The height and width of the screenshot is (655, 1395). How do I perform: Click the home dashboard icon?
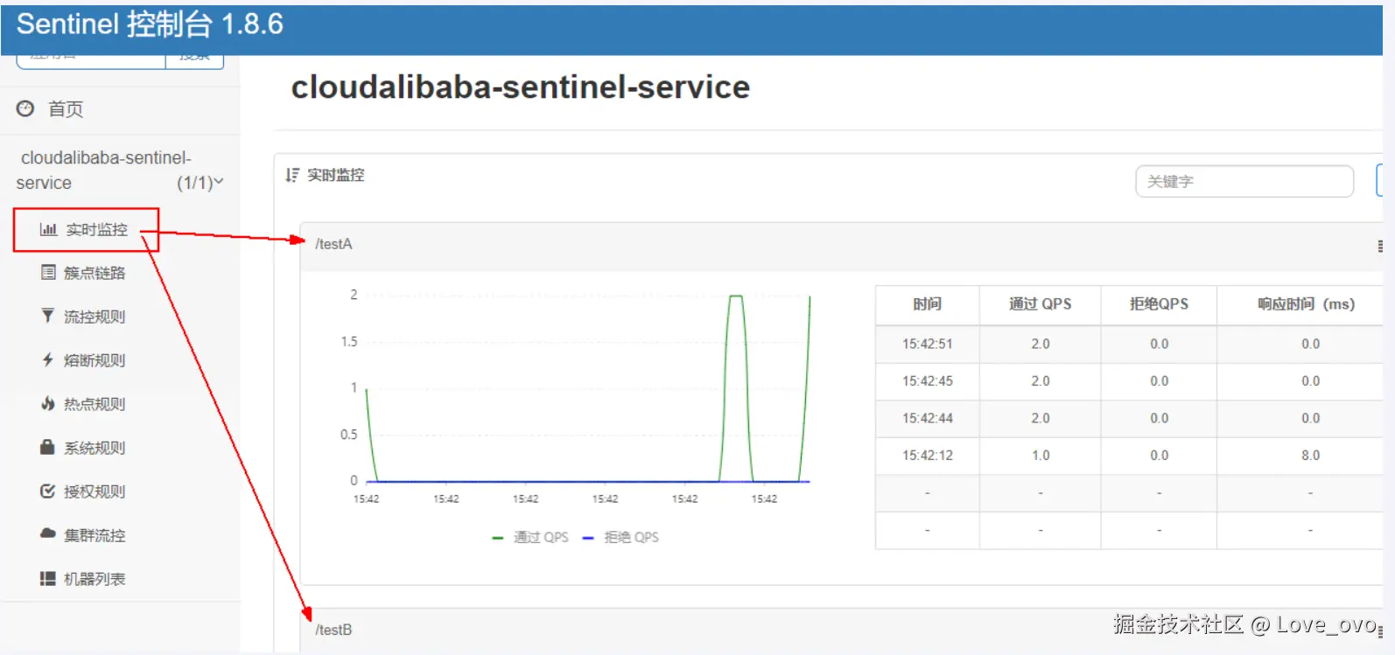25,108
